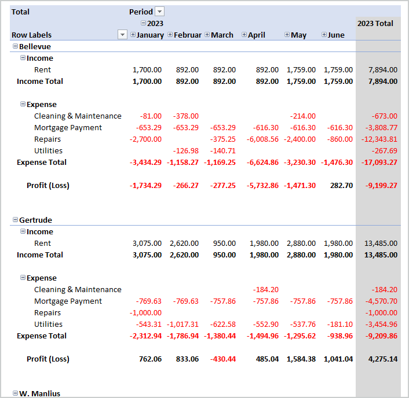Collapse the W. Manlius property group

(x=16, y=393)
